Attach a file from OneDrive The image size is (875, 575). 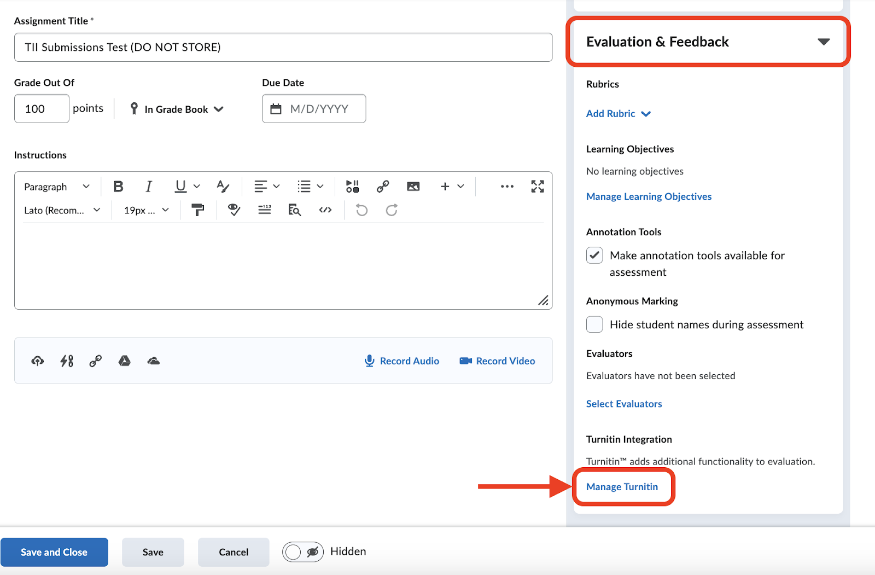click(x=154, y=361)
